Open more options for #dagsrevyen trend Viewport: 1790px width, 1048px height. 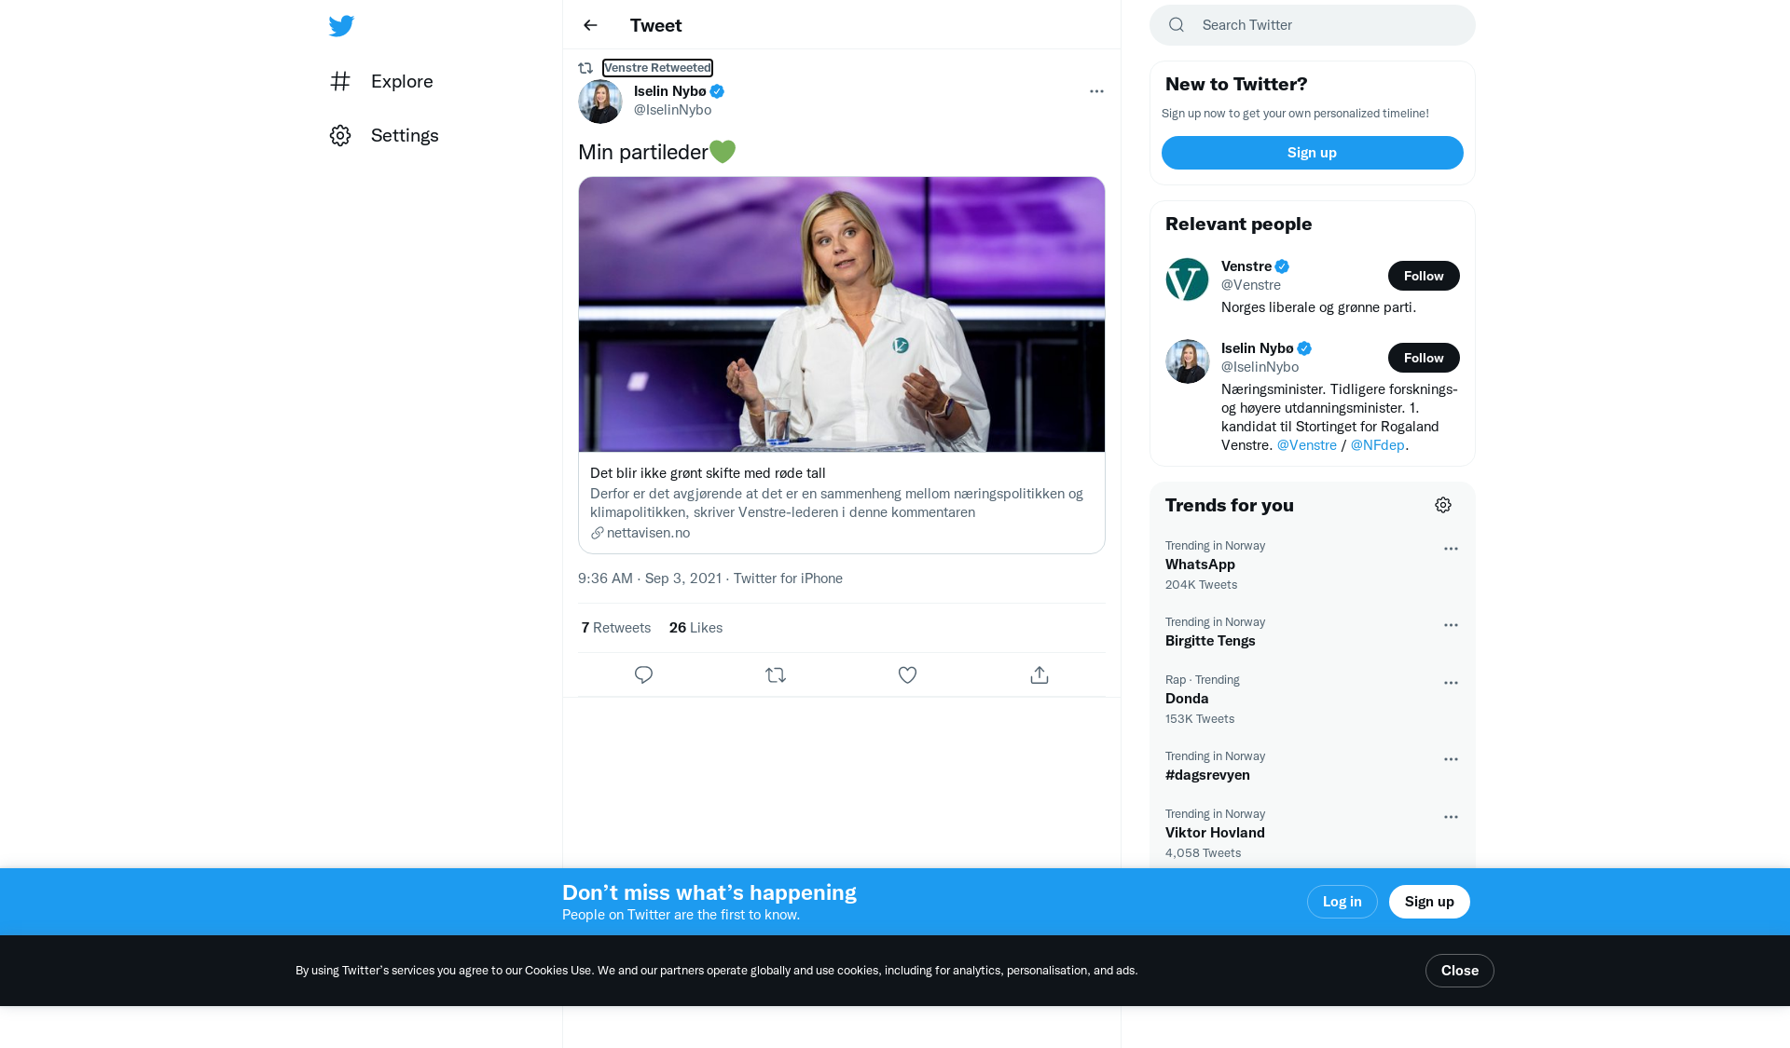click(1451, 759)
